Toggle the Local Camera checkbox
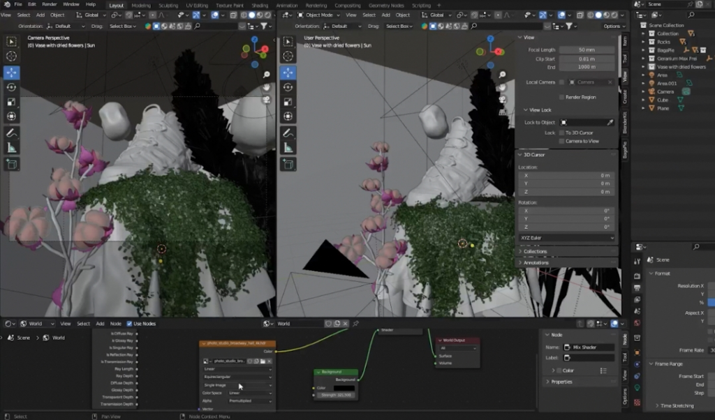The height and width of the screenshot is (420, 715). click(561, 82)
